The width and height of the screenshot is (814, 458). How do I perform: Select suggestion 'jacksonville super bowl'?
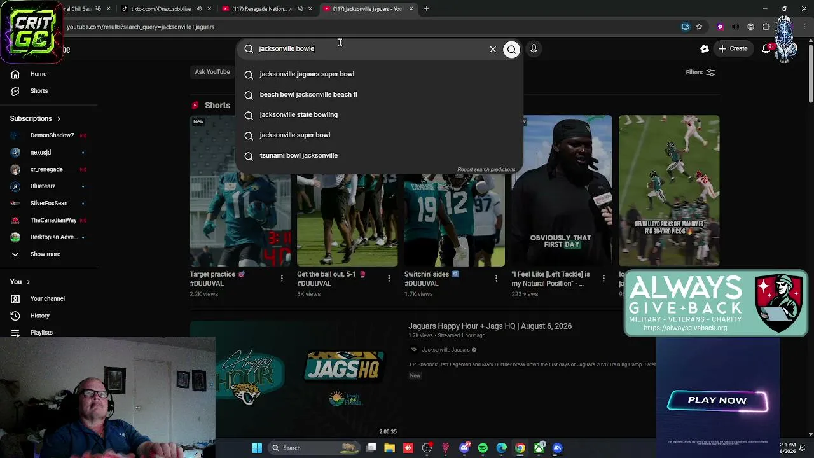(x=380, y=135)
